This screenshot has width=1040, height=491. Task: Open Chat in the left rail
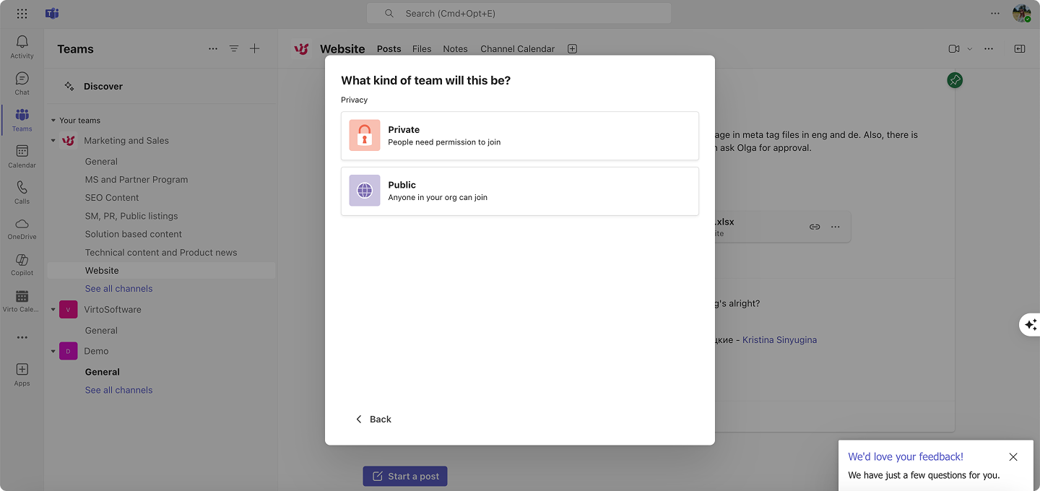tap(22, 83)
